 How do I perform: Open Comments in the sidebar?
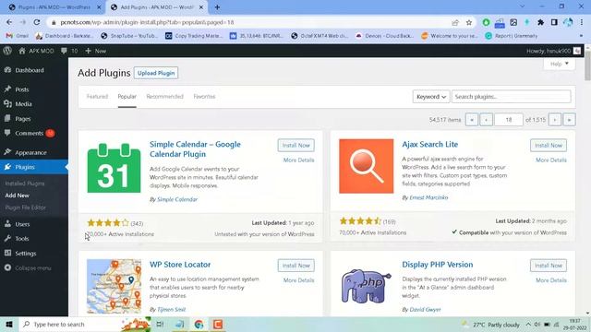(29, 133)
